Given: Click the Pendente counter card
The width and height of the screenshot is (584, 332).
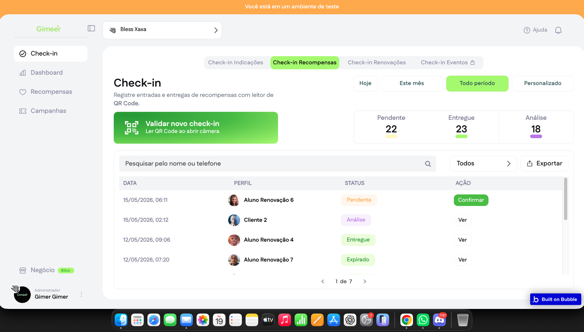Looking at the screenshot, I should (391, 127).
